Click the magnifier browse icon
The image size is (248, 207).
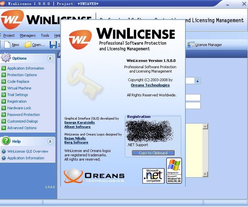tap(197, 81)
